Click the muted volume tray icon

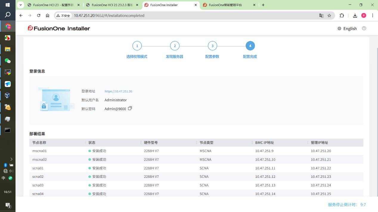click(11, 171)
